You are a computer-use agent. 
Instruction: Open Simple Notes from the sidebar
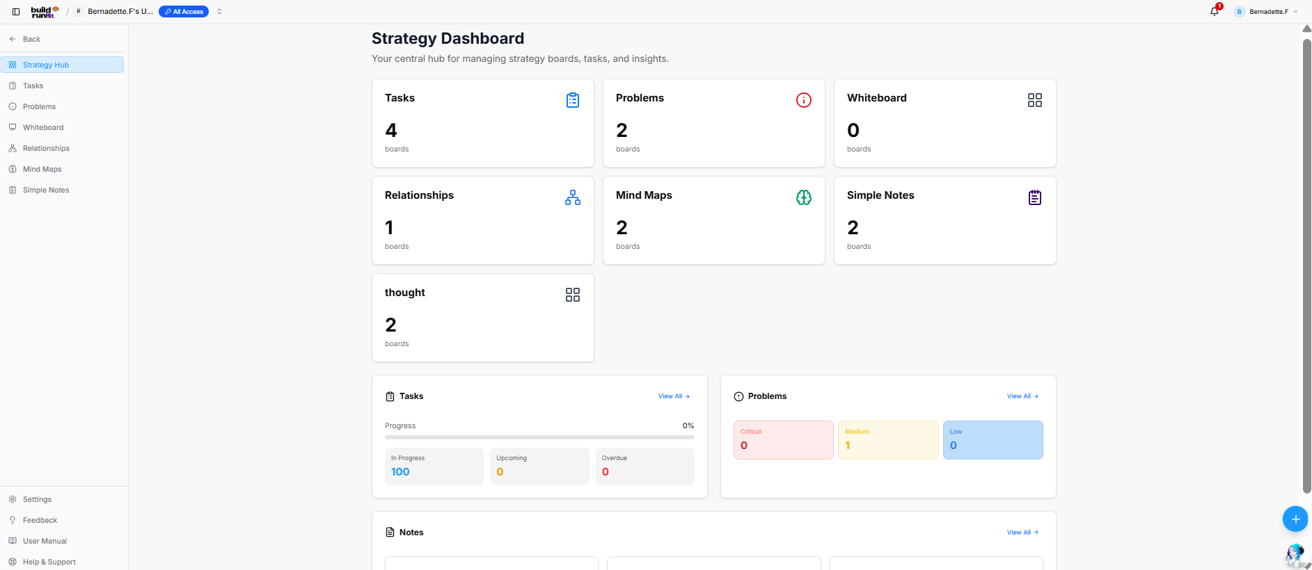click(62, 190)
